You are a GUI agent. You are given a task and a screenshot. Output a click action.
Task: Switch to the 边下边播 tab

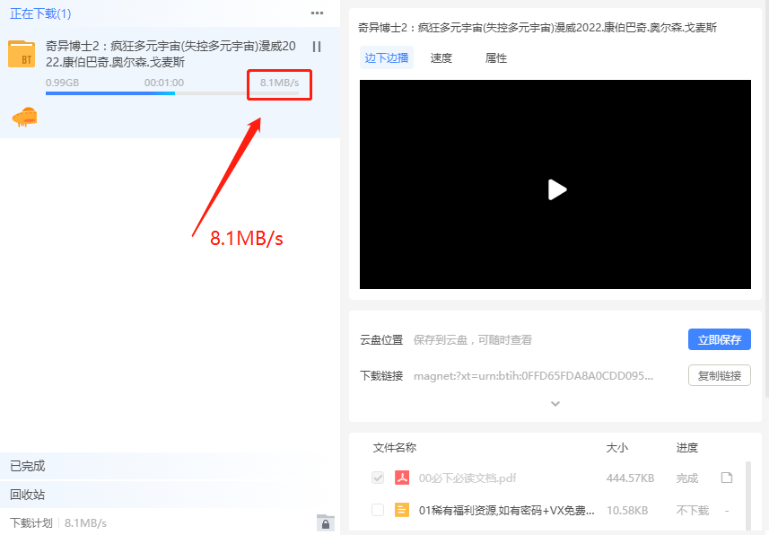(x=387, y=58)
